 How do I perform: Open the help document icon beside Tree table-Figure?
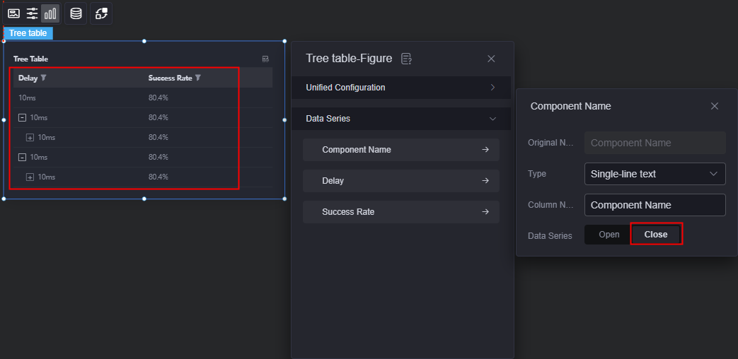tap(406, 59)
